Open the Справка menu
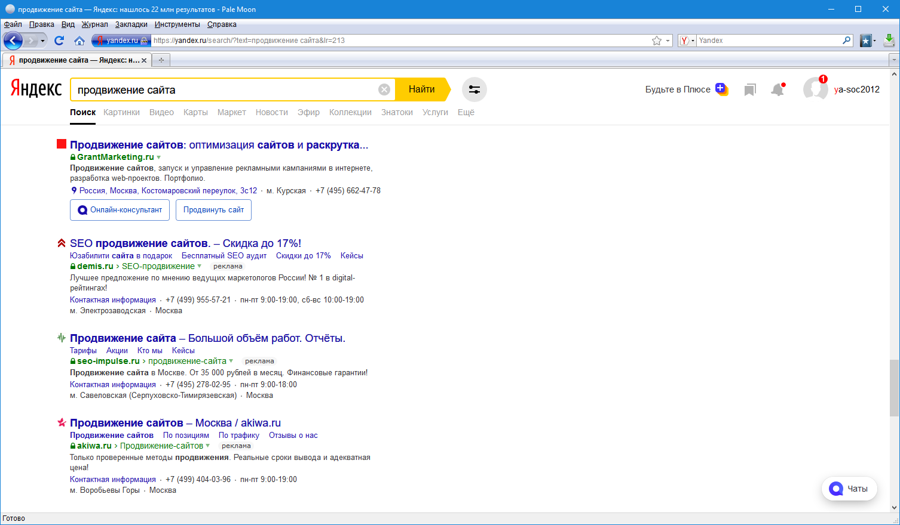This screenshot has height=525, width=900. pos(222,24)
